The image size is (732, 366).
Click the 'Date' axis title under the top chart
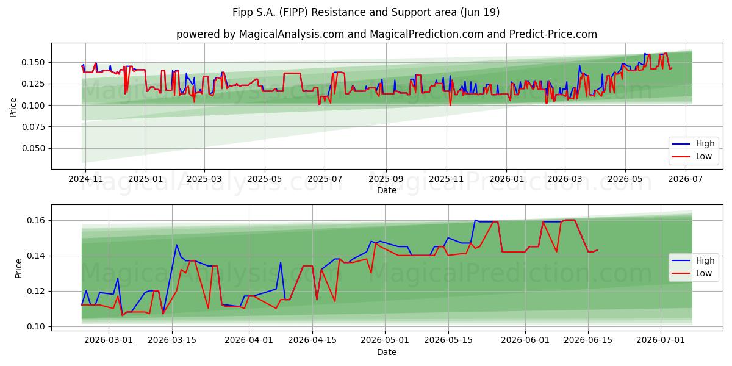point(387,190)
